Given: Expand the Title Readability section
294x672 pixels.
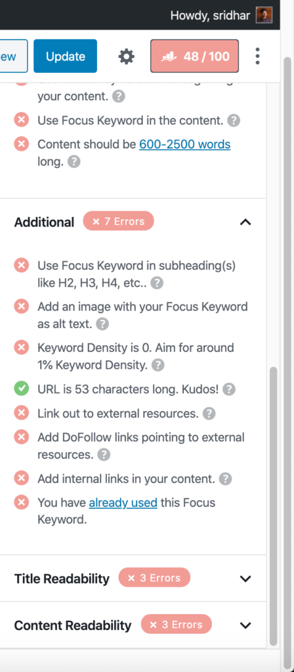Looking at the screenshot, I should click(245, 579).
